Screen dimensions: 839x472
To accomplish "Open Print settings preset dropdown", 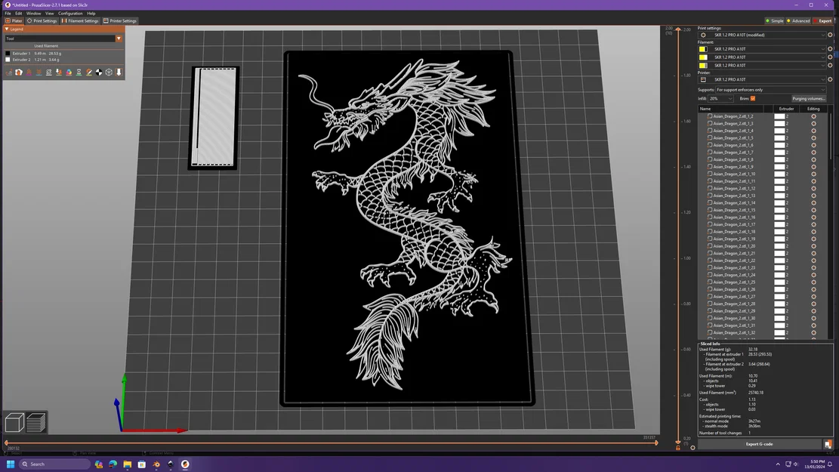I will 763,35.
